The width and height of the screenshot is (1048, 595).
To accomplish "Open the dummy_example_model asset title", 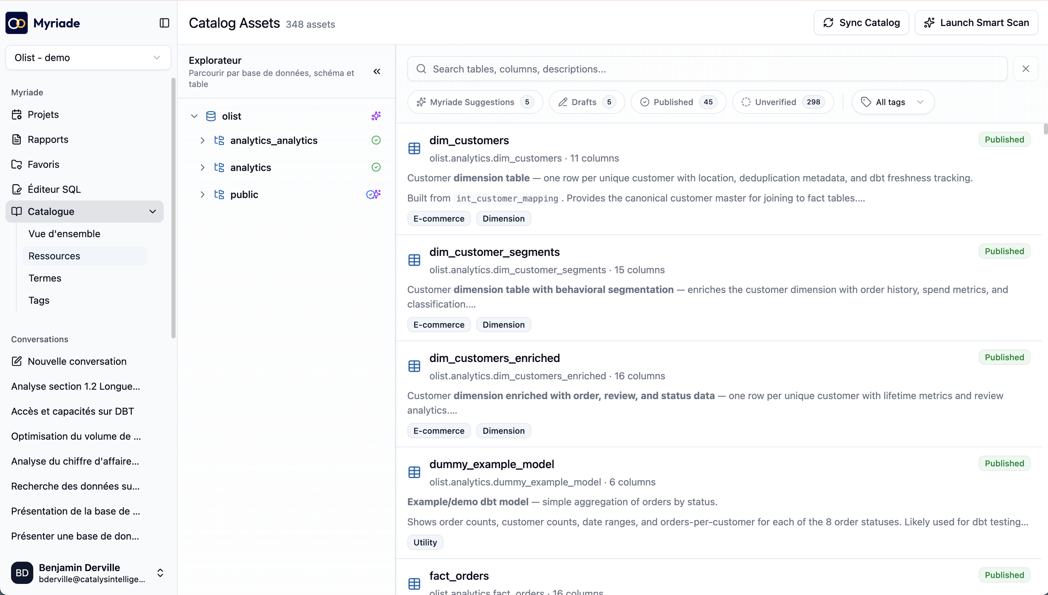I will click(491, 464).
